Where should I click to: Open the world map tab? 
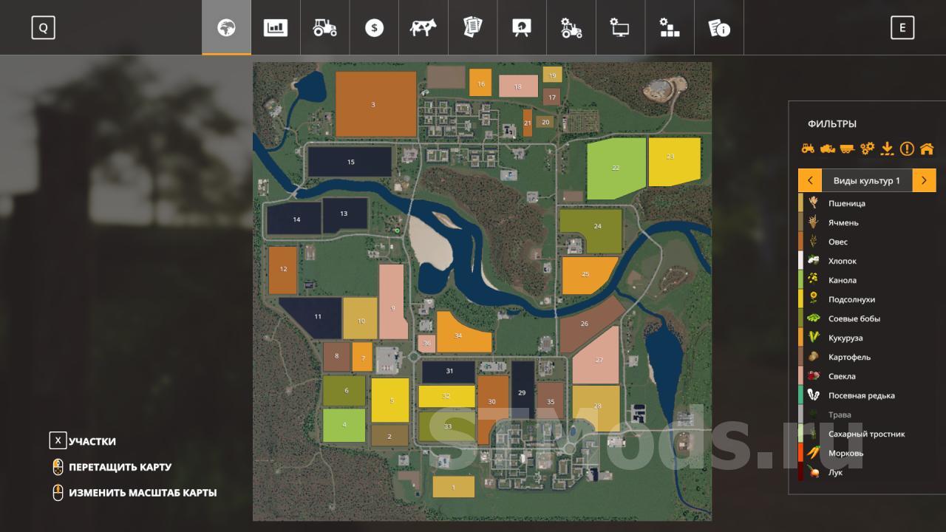(226, 28)
